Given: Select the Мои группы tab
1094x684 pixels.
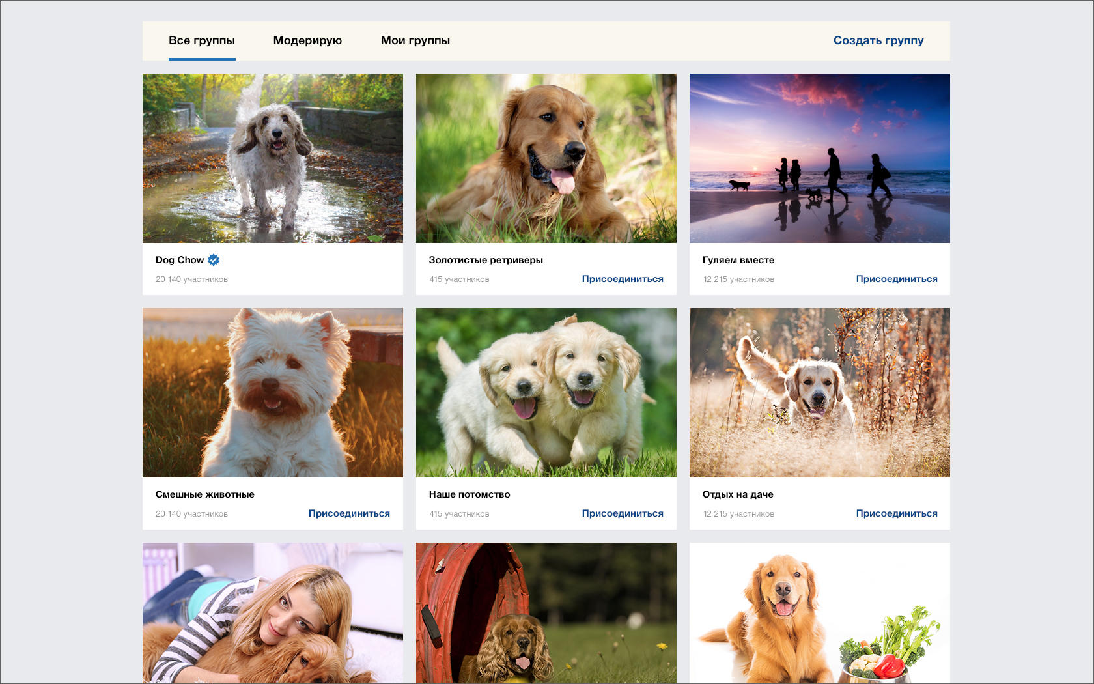Looking at the screenshot, I should [415, 40].
